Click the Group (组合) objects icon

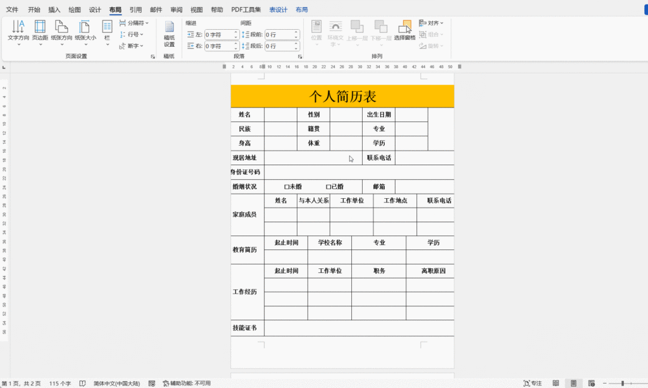(431, 34)
